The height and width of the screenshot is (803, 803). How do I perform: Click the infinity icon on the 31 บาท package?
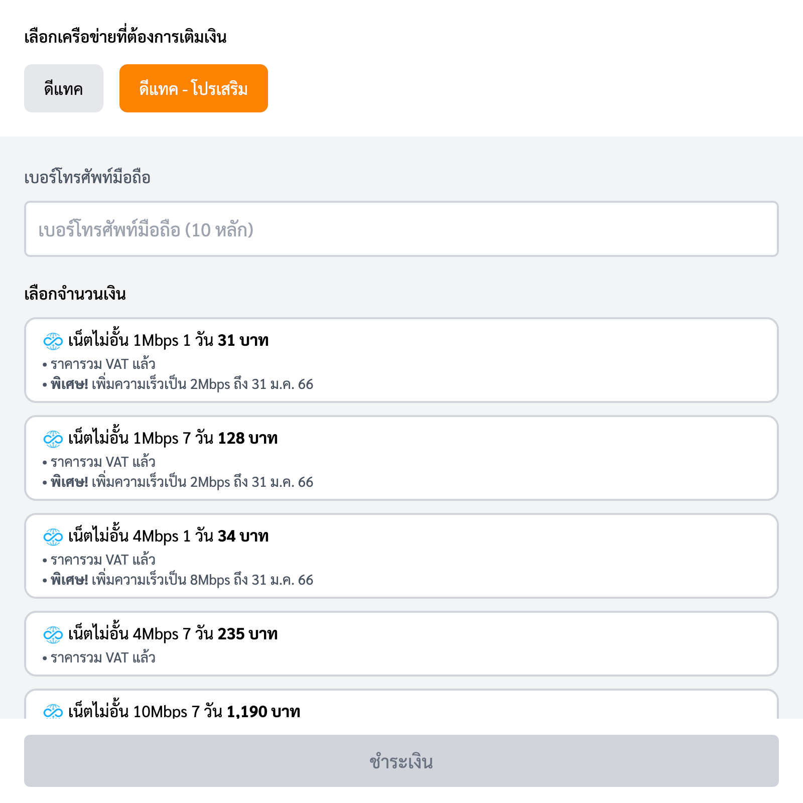pos(53,341)
